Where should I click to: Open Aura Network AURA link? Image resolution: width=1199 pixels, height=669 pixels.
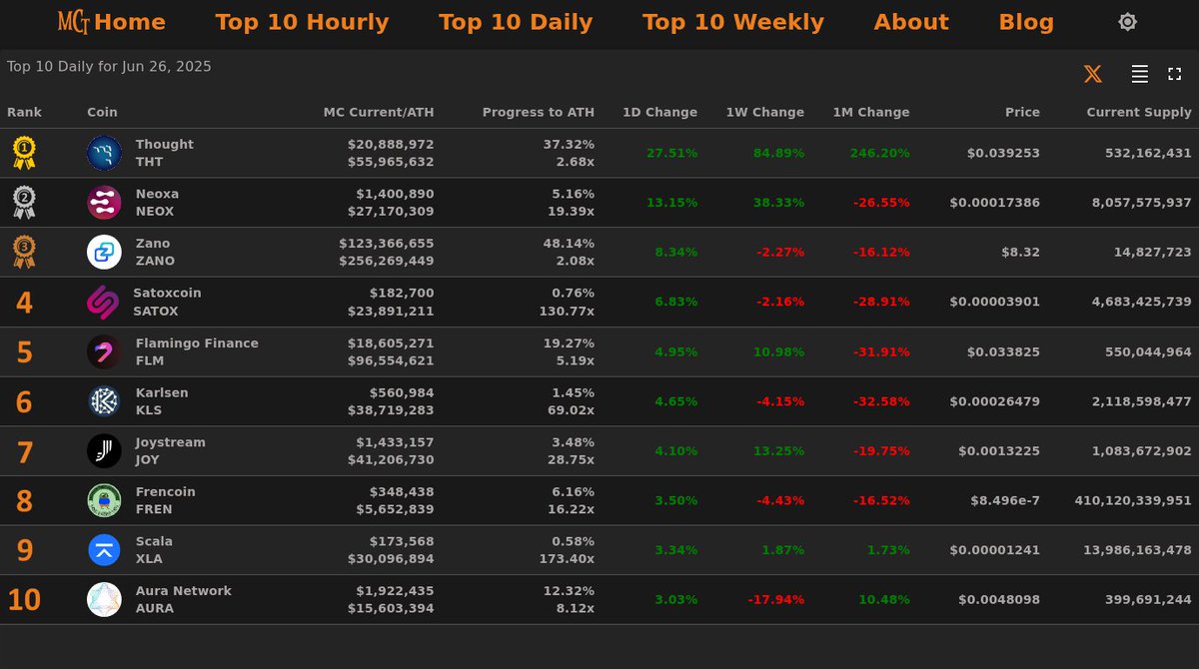click(183, 600)
